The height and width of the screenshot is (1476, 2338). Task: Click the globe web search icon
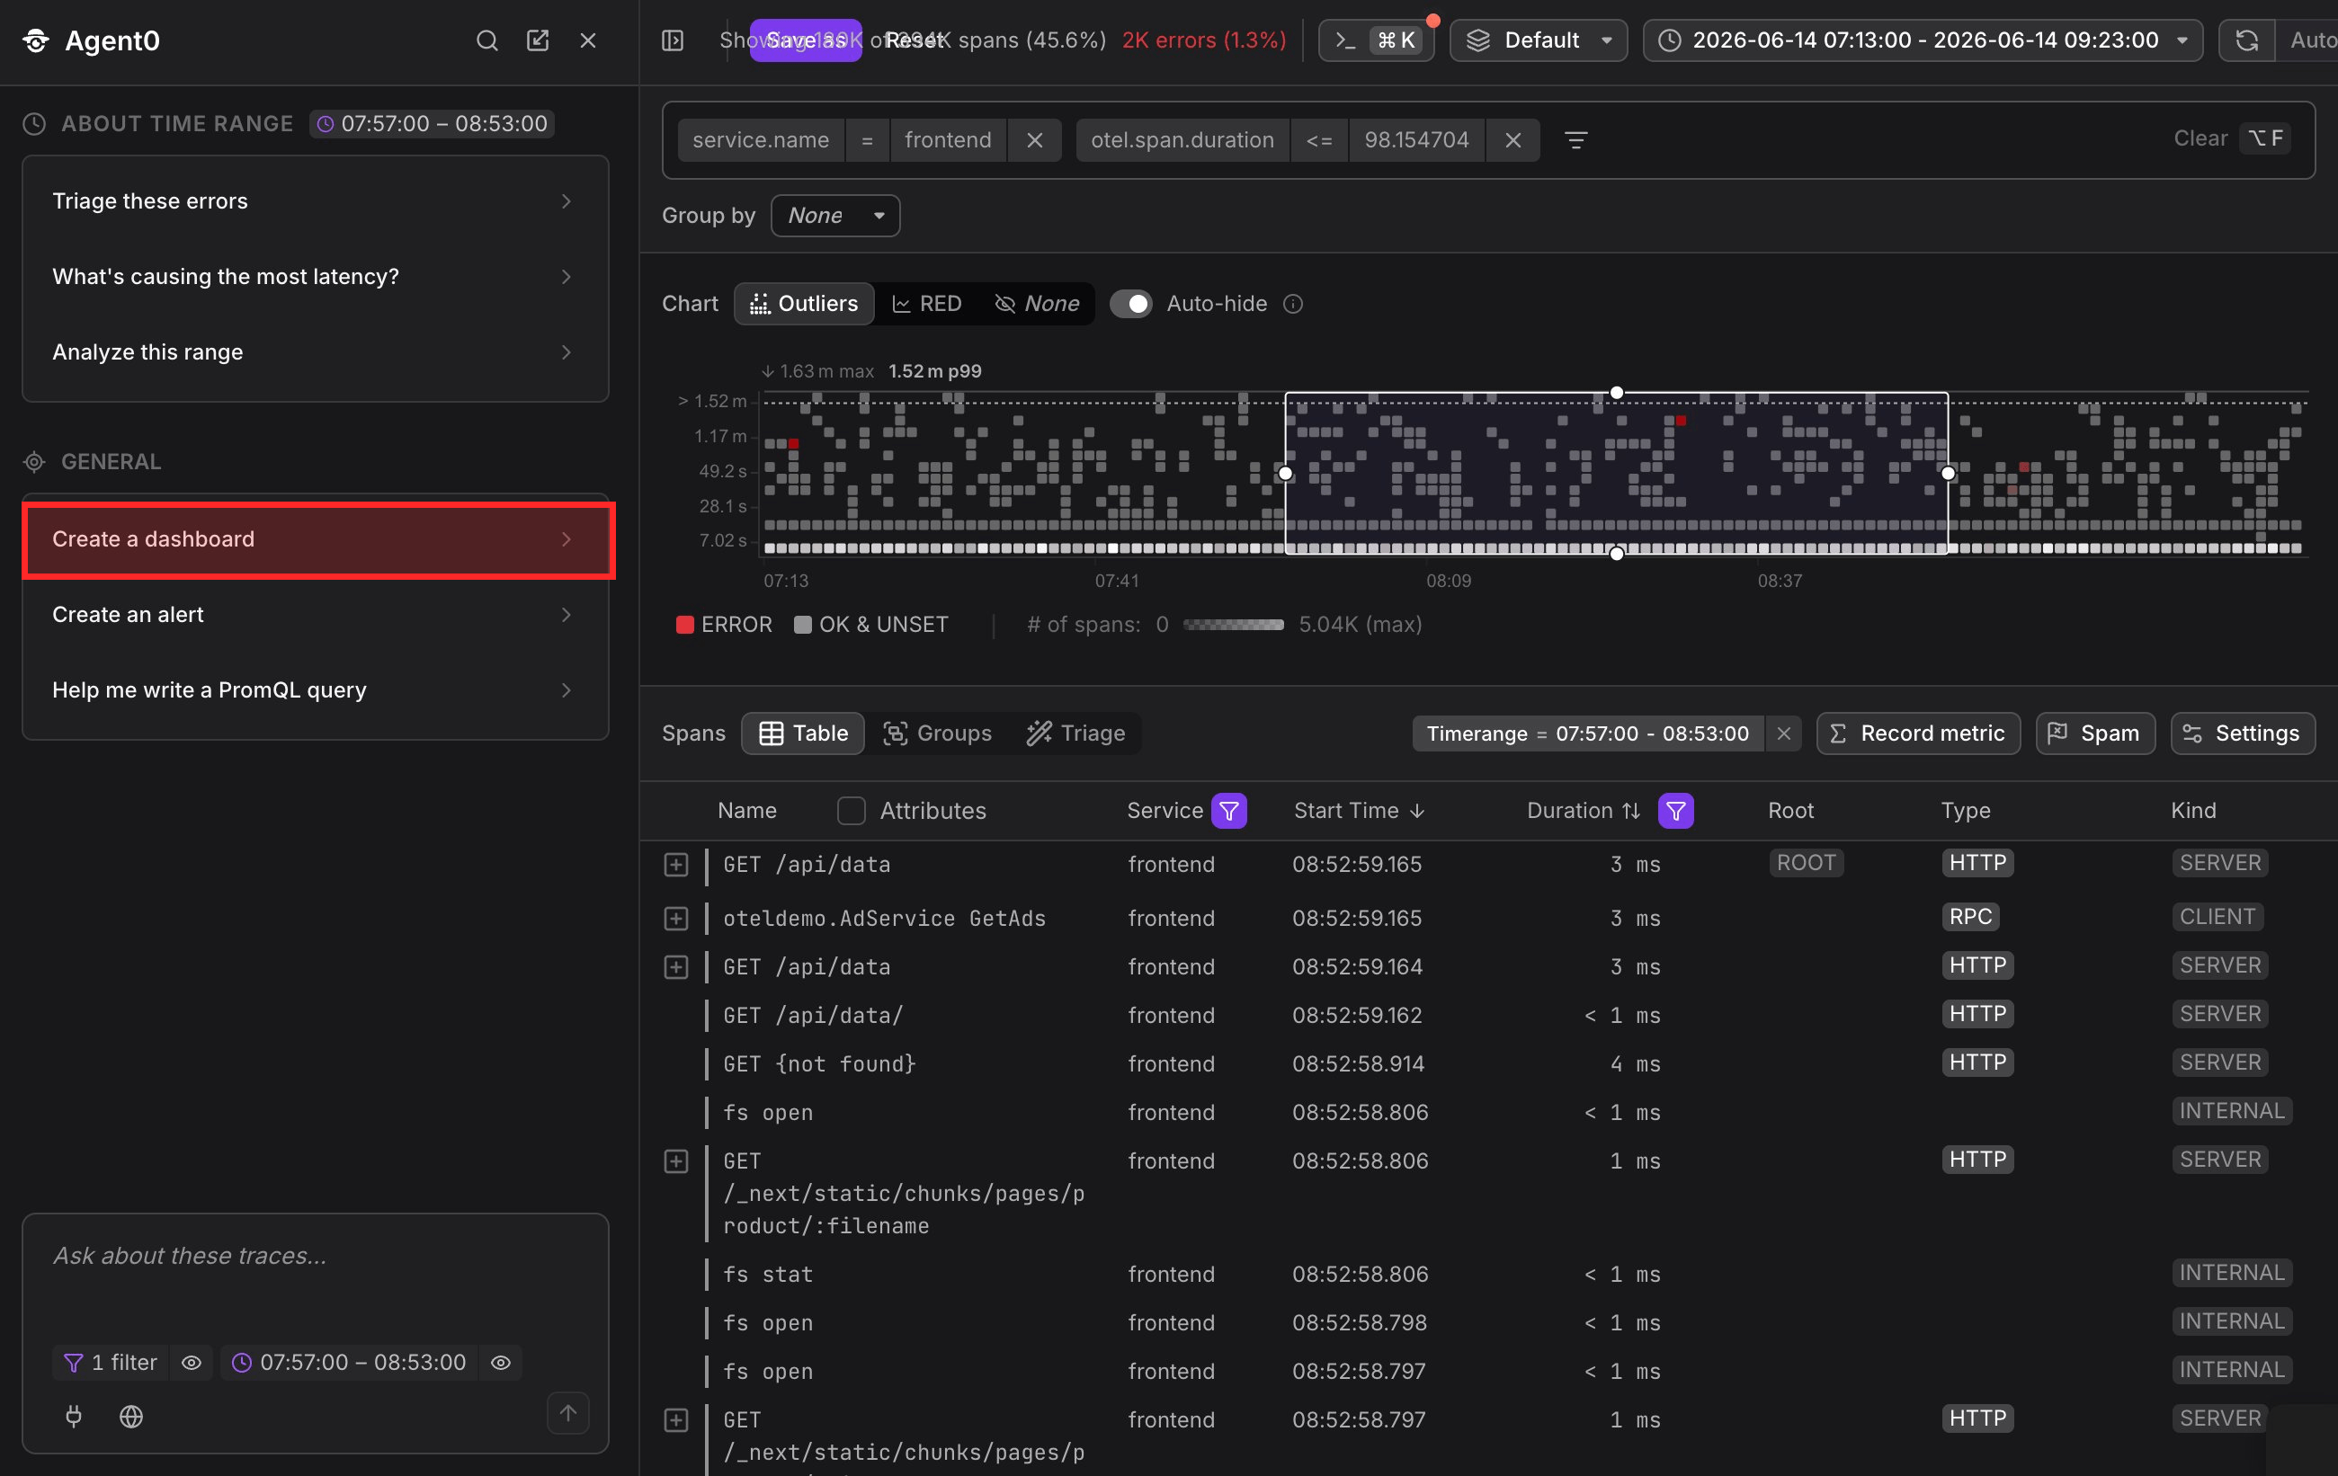click(131, 1417)
